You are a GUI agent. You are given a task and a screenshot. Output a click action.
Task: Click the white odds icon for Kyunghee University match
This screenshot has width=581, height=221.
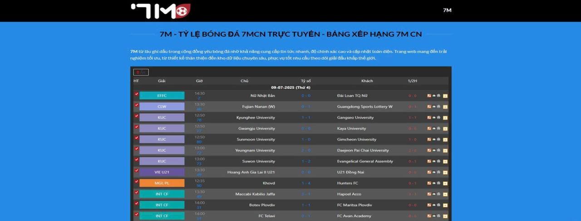(434, 118)
